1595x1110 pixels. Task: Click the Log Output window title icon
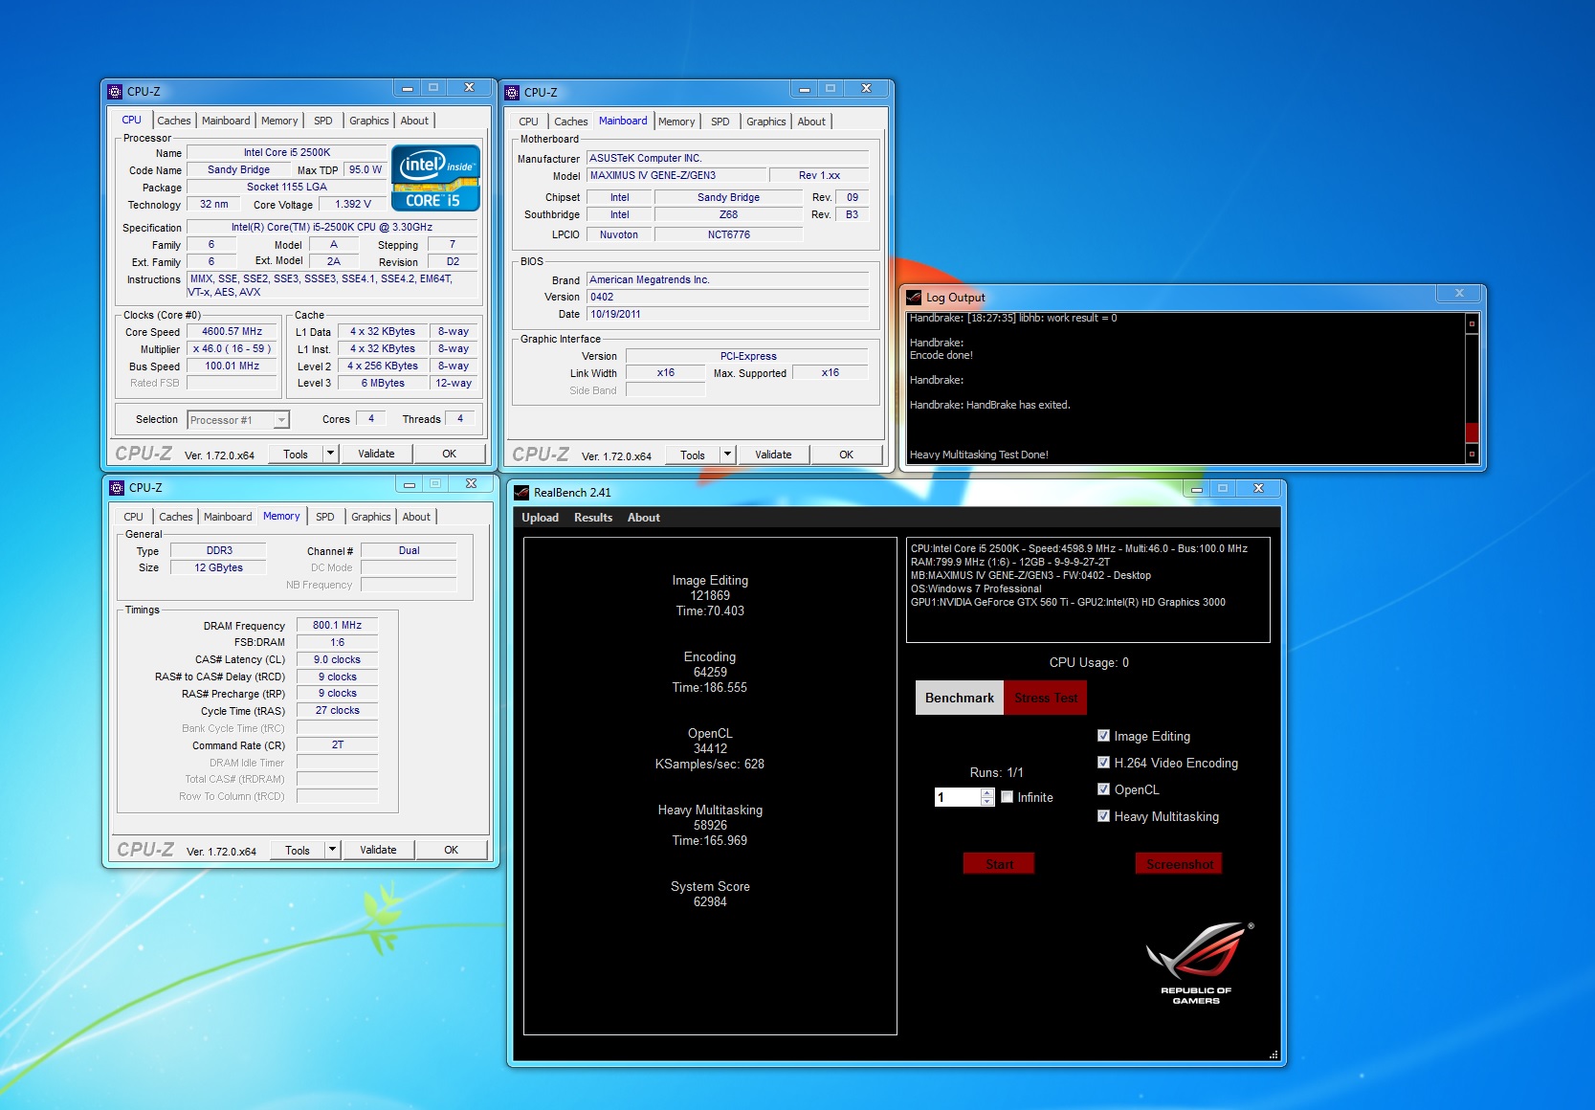click(x=914, y=298)
